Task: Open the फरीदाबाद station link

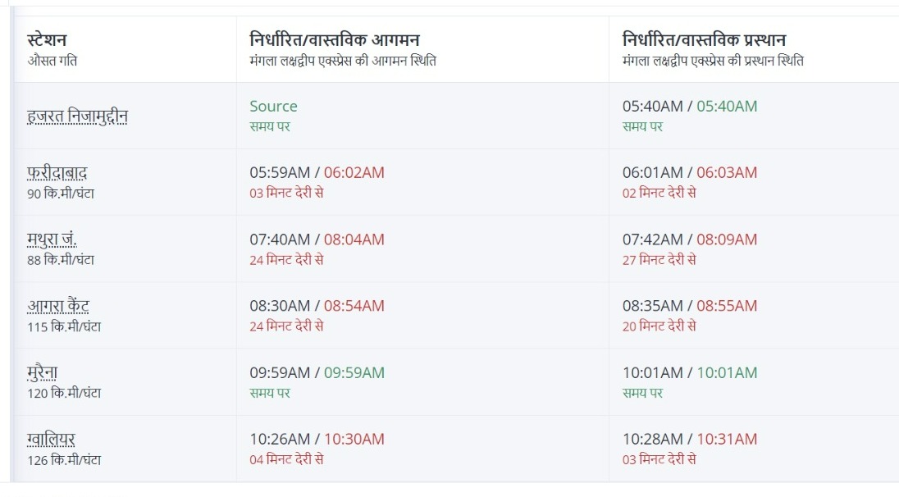Action: coord(57,172)
